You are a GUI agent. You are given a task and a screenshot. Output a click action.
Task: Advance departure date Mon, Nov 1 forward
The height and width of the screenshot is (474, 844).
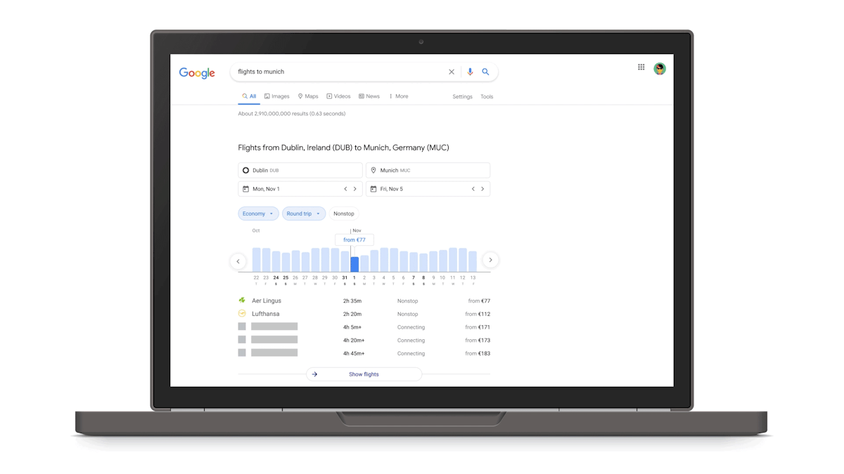coord(355,189)
